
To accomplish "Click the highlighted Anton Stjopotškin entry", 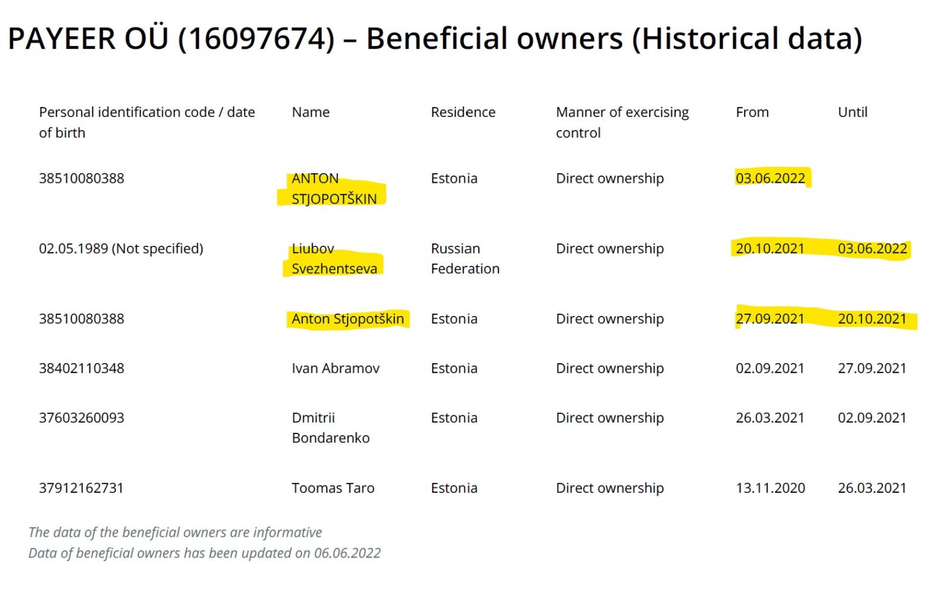I will (348, 318).
